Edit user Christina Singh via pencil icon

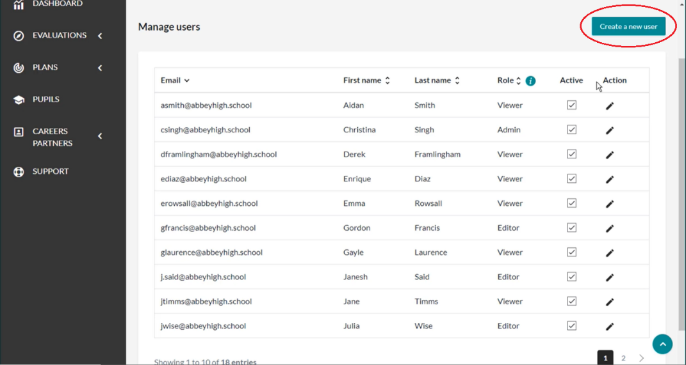(610, 130)
